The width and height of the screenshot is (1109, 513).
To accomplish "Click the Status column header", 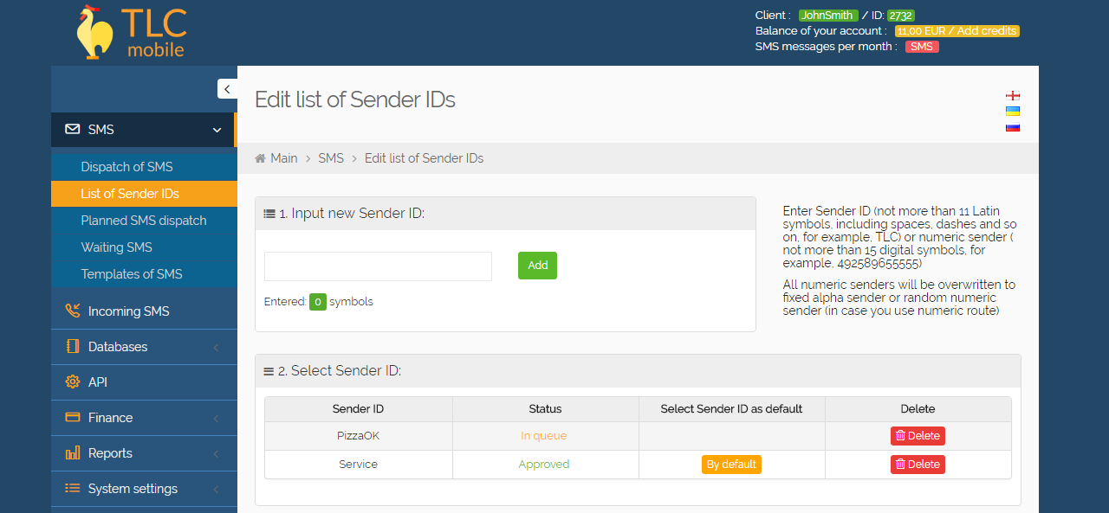I will click(x=545, y=409).
